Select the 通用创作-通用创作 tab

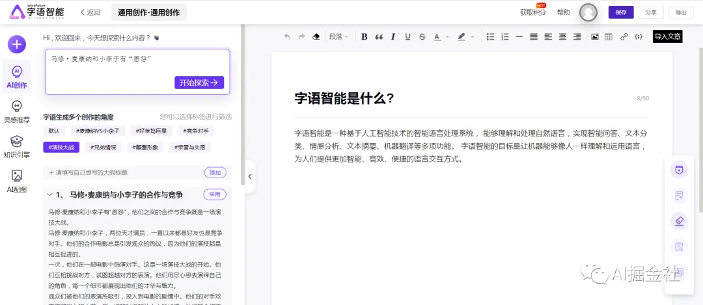149,12
